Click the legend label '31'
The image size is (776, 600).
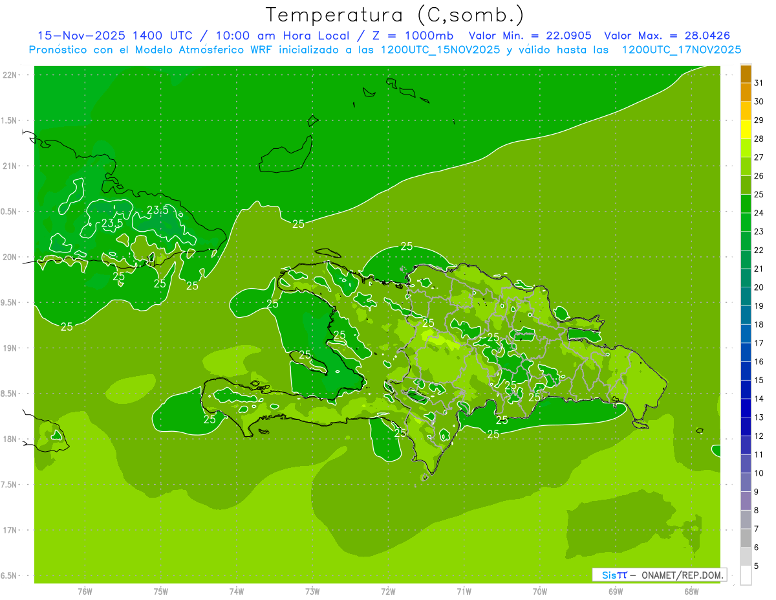(759, 83)
